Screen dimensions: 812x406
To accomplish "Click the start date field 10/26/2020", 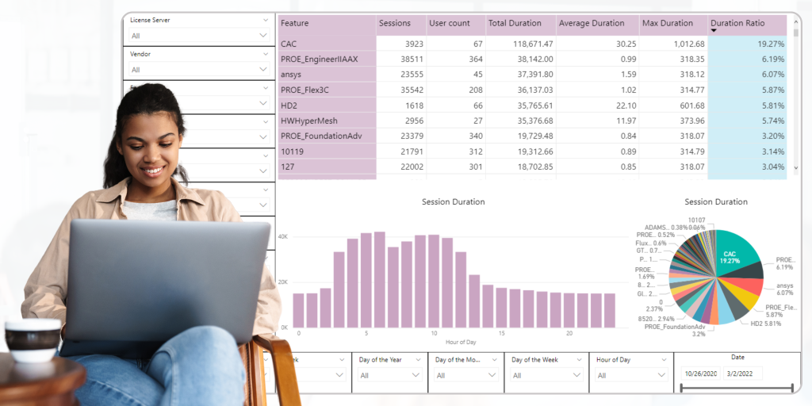I will tap(701, 373).
